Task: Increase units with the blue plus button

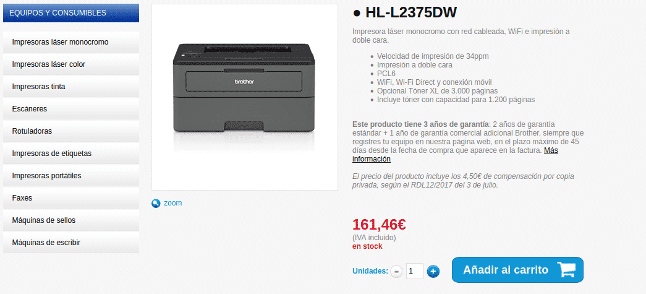Action: (x=433, y=271)
